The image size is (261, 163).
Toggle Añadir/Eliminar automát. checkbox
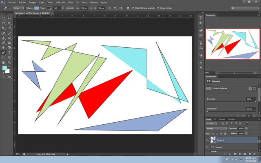(133, 8)
